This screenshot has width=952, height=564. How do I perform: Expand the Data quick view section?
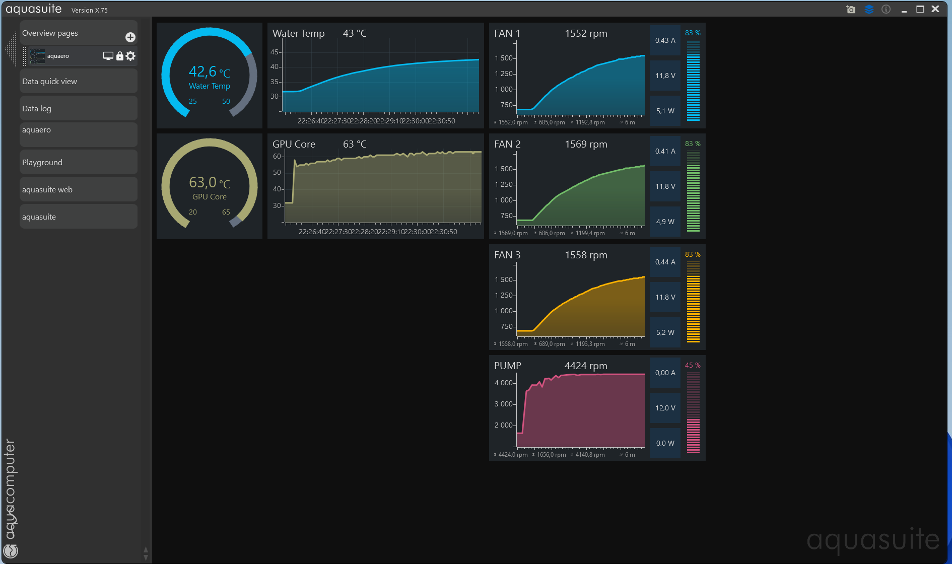coord(79,81)
